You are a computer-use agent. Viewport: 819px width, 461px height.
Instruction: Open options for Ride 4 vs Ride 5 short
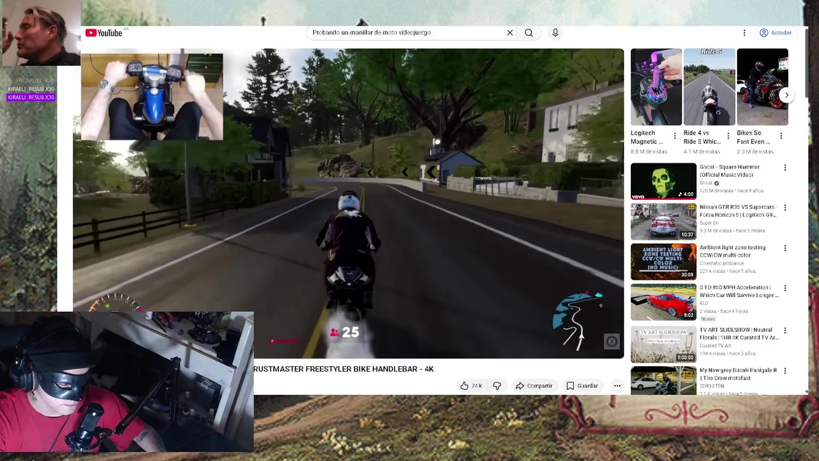(x=728, y=136)
